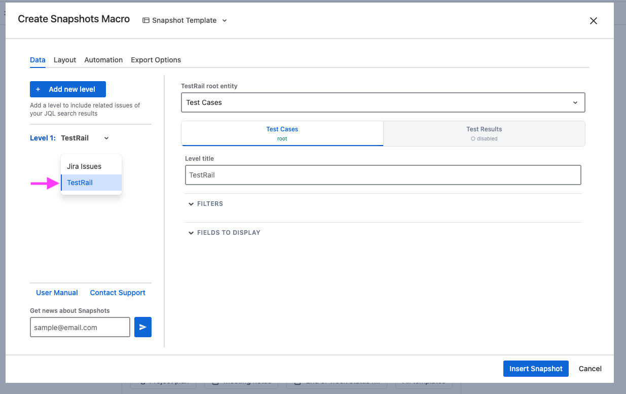626x394 pixels.
Task: Expand the FIELDS TO DISPLAY section
Action: click(x=225, y=233)
